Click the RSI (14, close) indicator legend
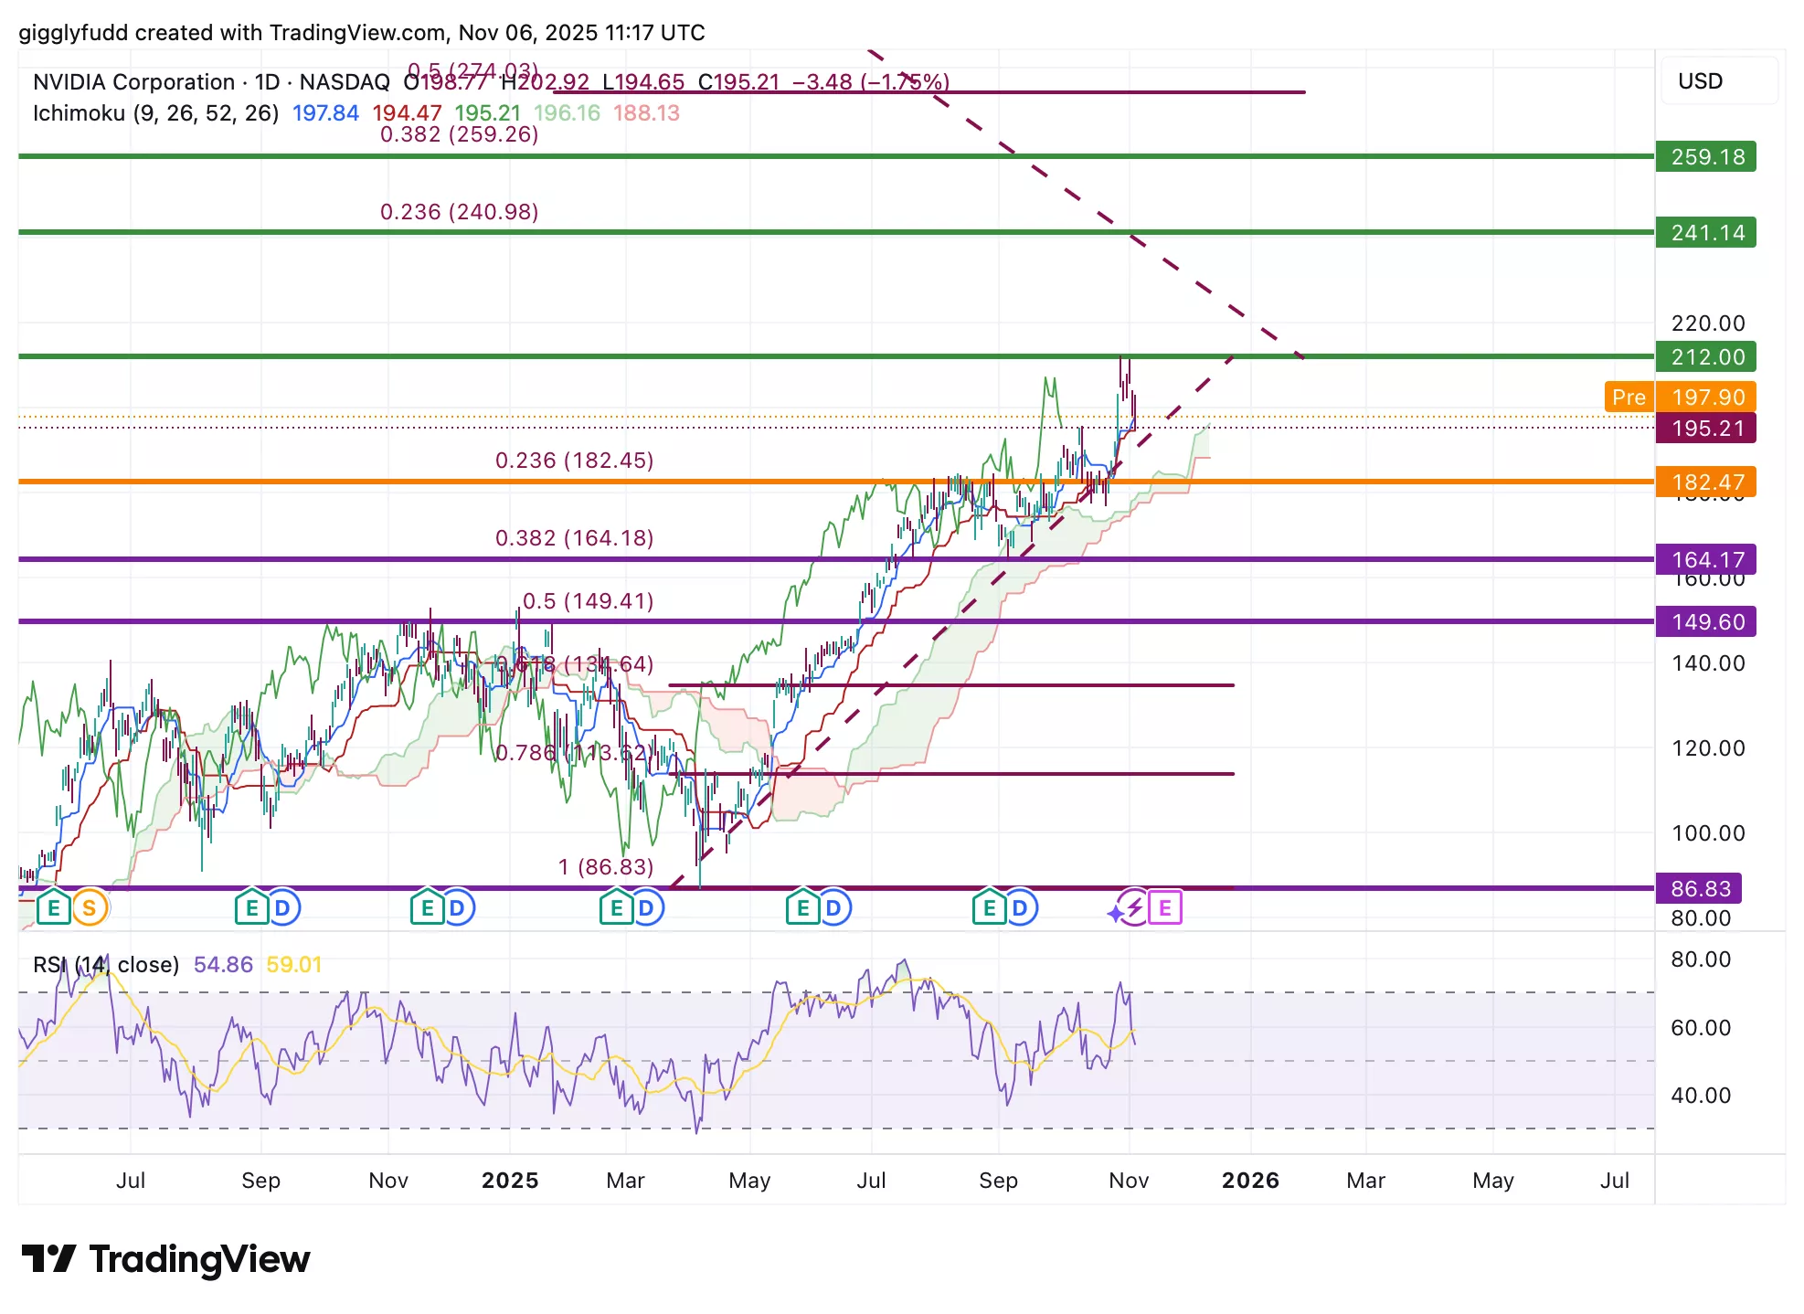This screenshot has height=1314, width=1804. pyautogui.click(x=106, y=965)
